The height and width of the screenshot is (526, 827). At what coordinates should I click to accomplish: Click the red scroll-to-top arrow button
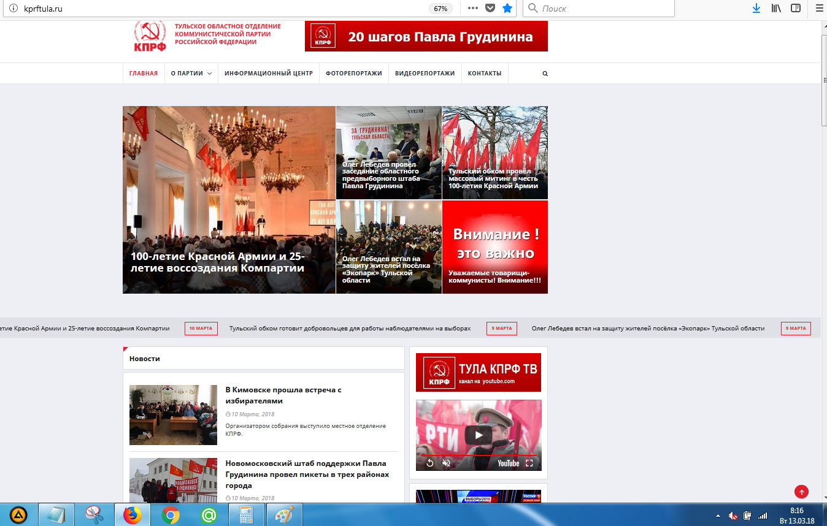801,492
